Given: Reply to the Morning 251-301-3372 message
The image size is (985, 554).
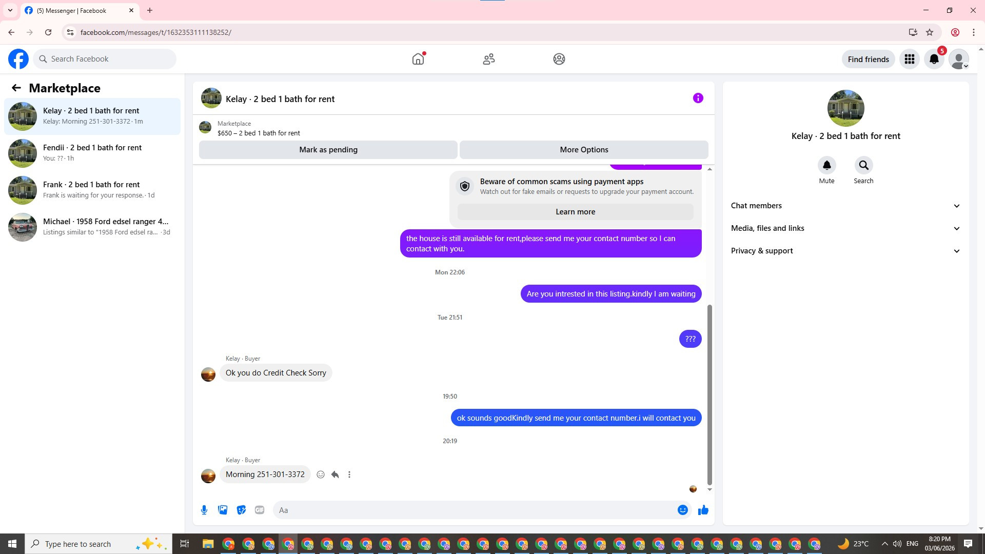Looking at the screenshot, I should click(x=335, y=474).
